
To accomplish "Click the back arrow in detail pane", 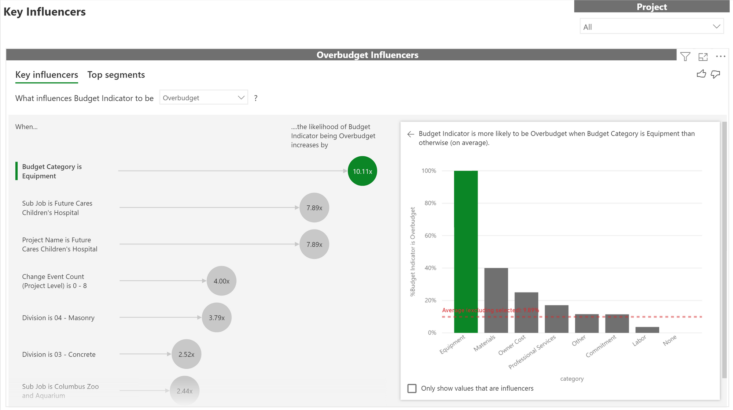I will pyautogui.click(x=410, y=134).
